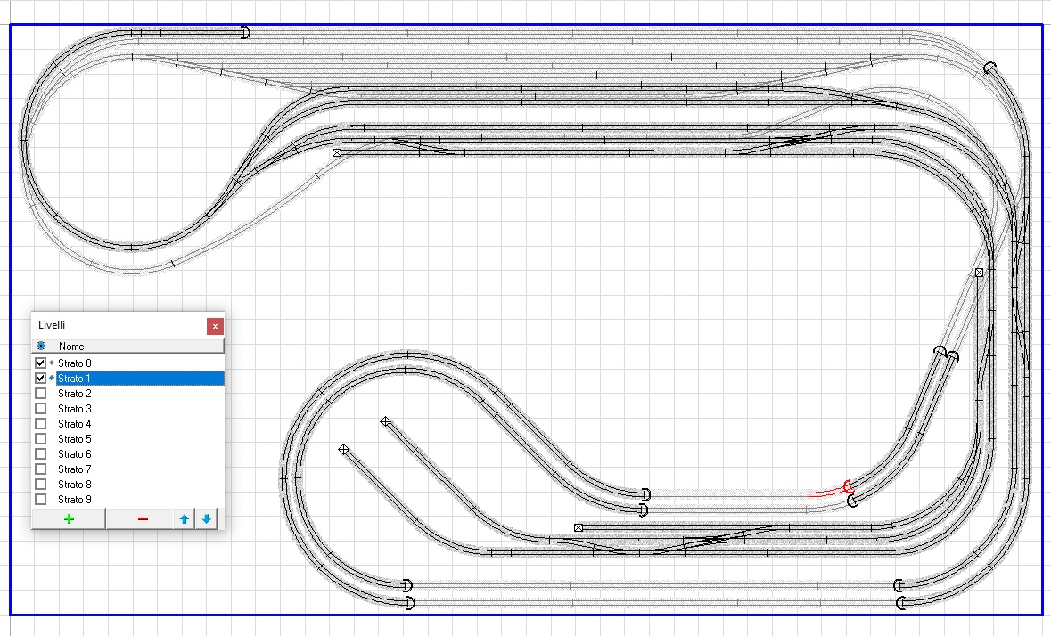Move layer up with blue up arrow
Image resolution: width=1051 pixels, height=636 pixels.
tap(185, 519)
